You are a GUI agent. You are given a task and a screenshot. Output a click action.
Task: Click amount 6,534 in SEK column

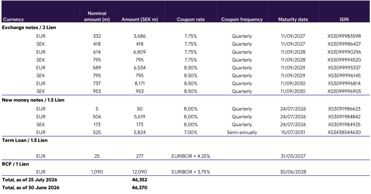pos(139,68)
